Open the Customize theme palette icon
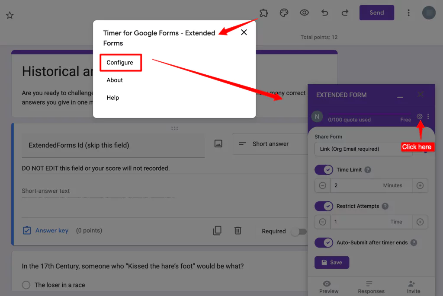Viewport: 443px width, 296px height. (x=284, y=13)
